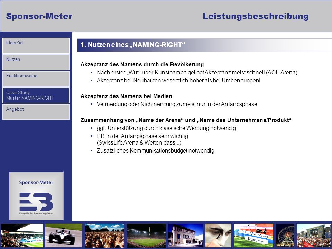Image resolution: width=332 pixels, height=249 pixels.
Task: Click bullet 'PR in der Anfangsphase sehr wichtig'
Action: (142, 136)
